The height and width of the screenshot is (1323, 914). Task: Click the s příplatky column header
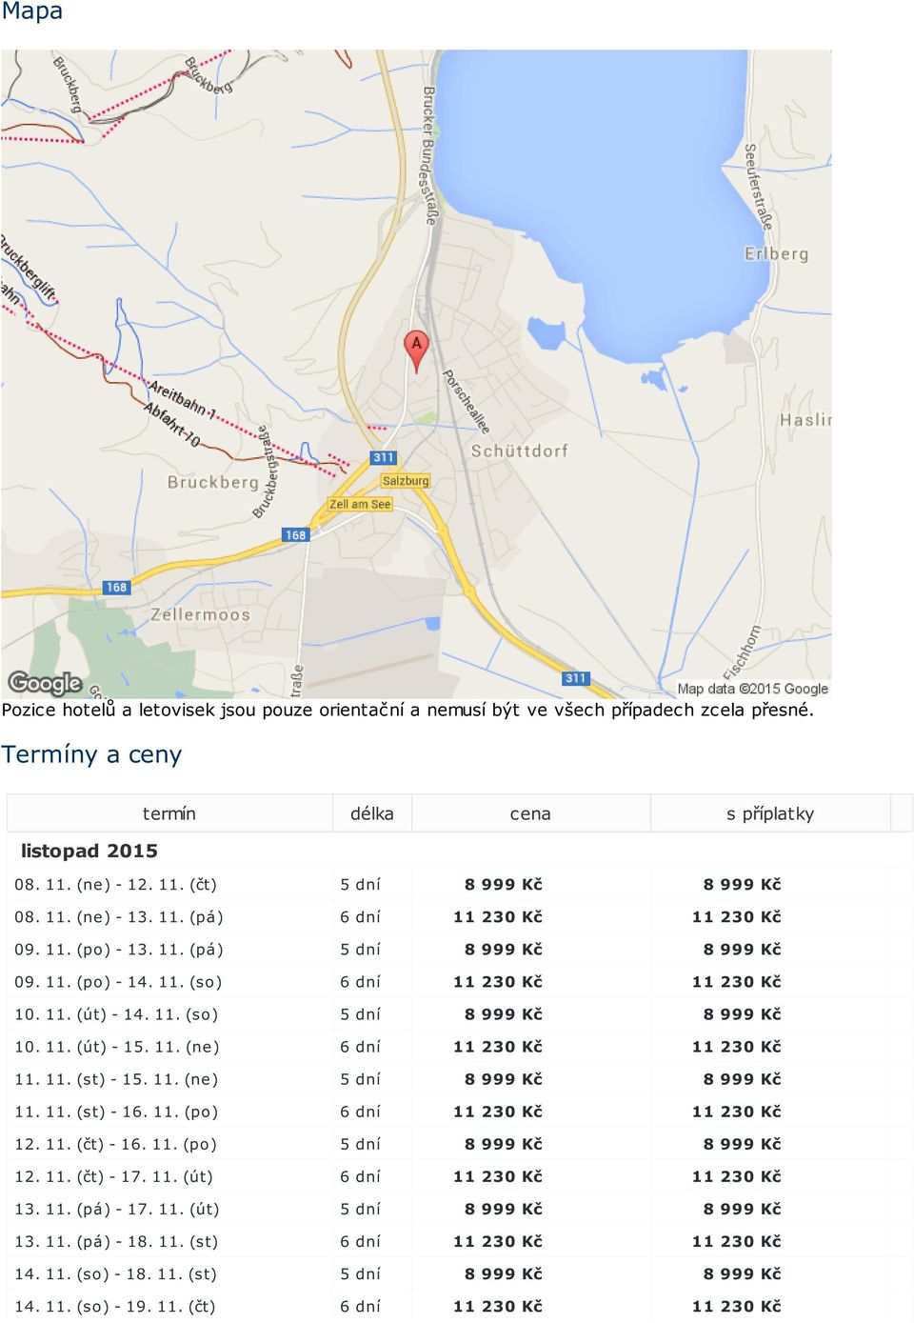point(770,813)
